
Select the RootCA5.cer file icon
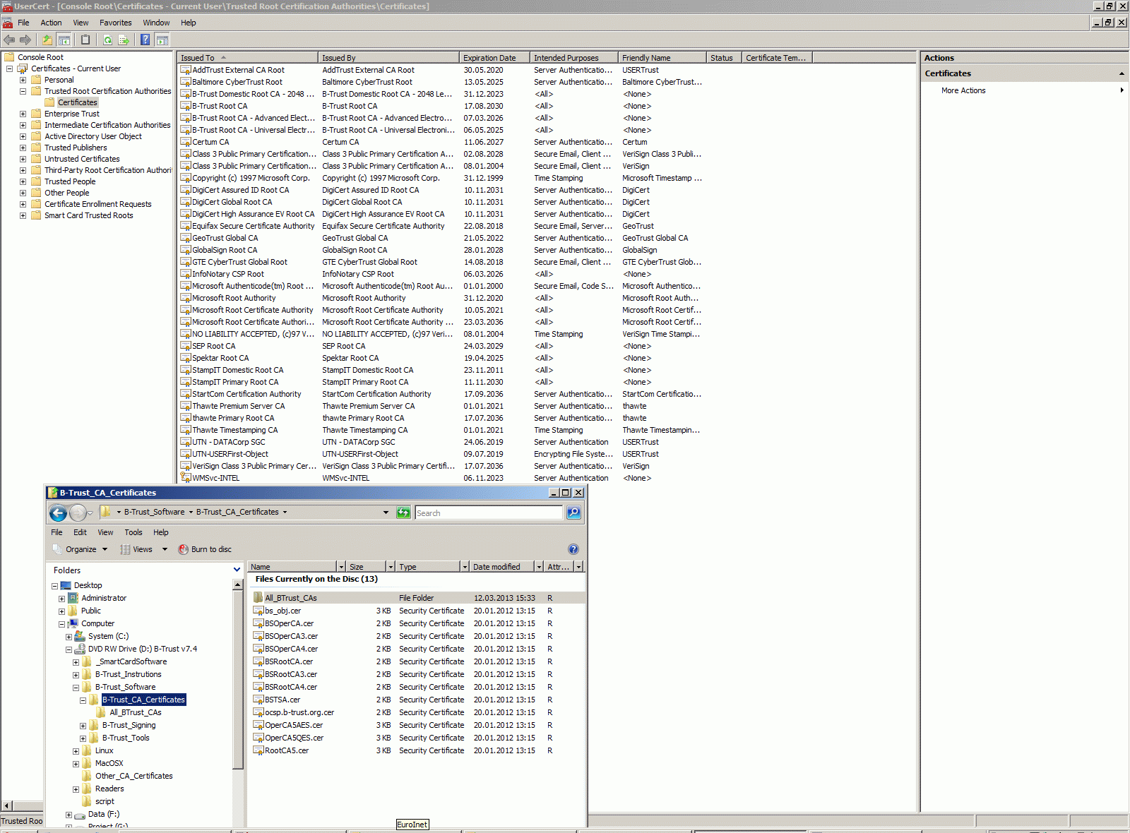(x=259, y=750)
